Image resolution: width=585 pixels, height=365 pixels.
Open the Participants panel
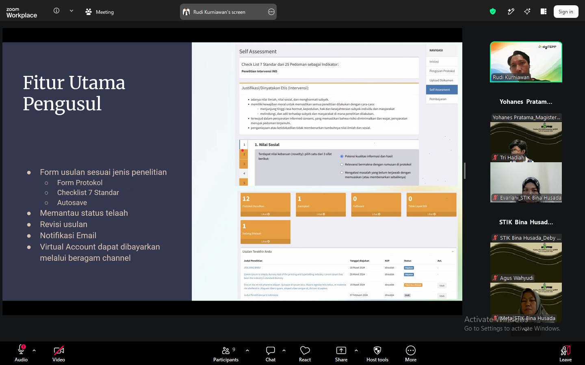[x=226, y=353]
